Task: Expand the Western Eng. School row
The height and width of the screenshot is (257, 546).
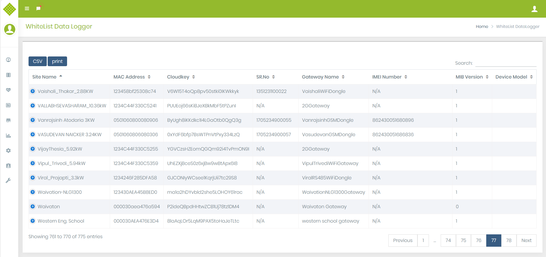Action: click(33, 221)
